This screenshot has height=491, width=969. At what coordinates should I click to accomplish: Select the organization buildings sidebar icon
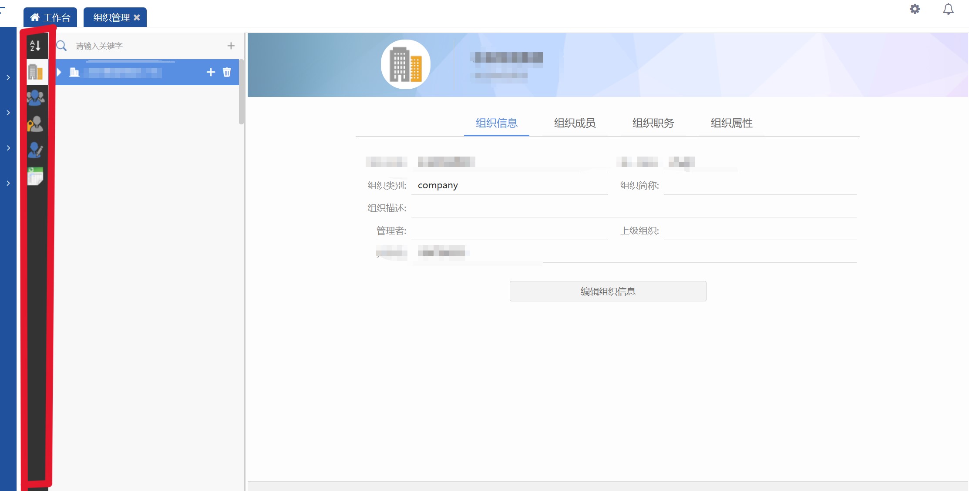(x=35, y=72)
